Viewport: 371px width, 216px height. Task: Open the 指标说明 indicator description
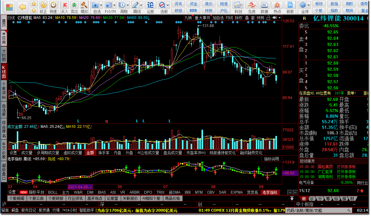click(272, 159)
